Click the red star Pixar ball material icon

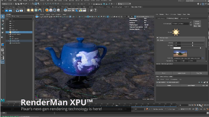click(x=47, y=10)
